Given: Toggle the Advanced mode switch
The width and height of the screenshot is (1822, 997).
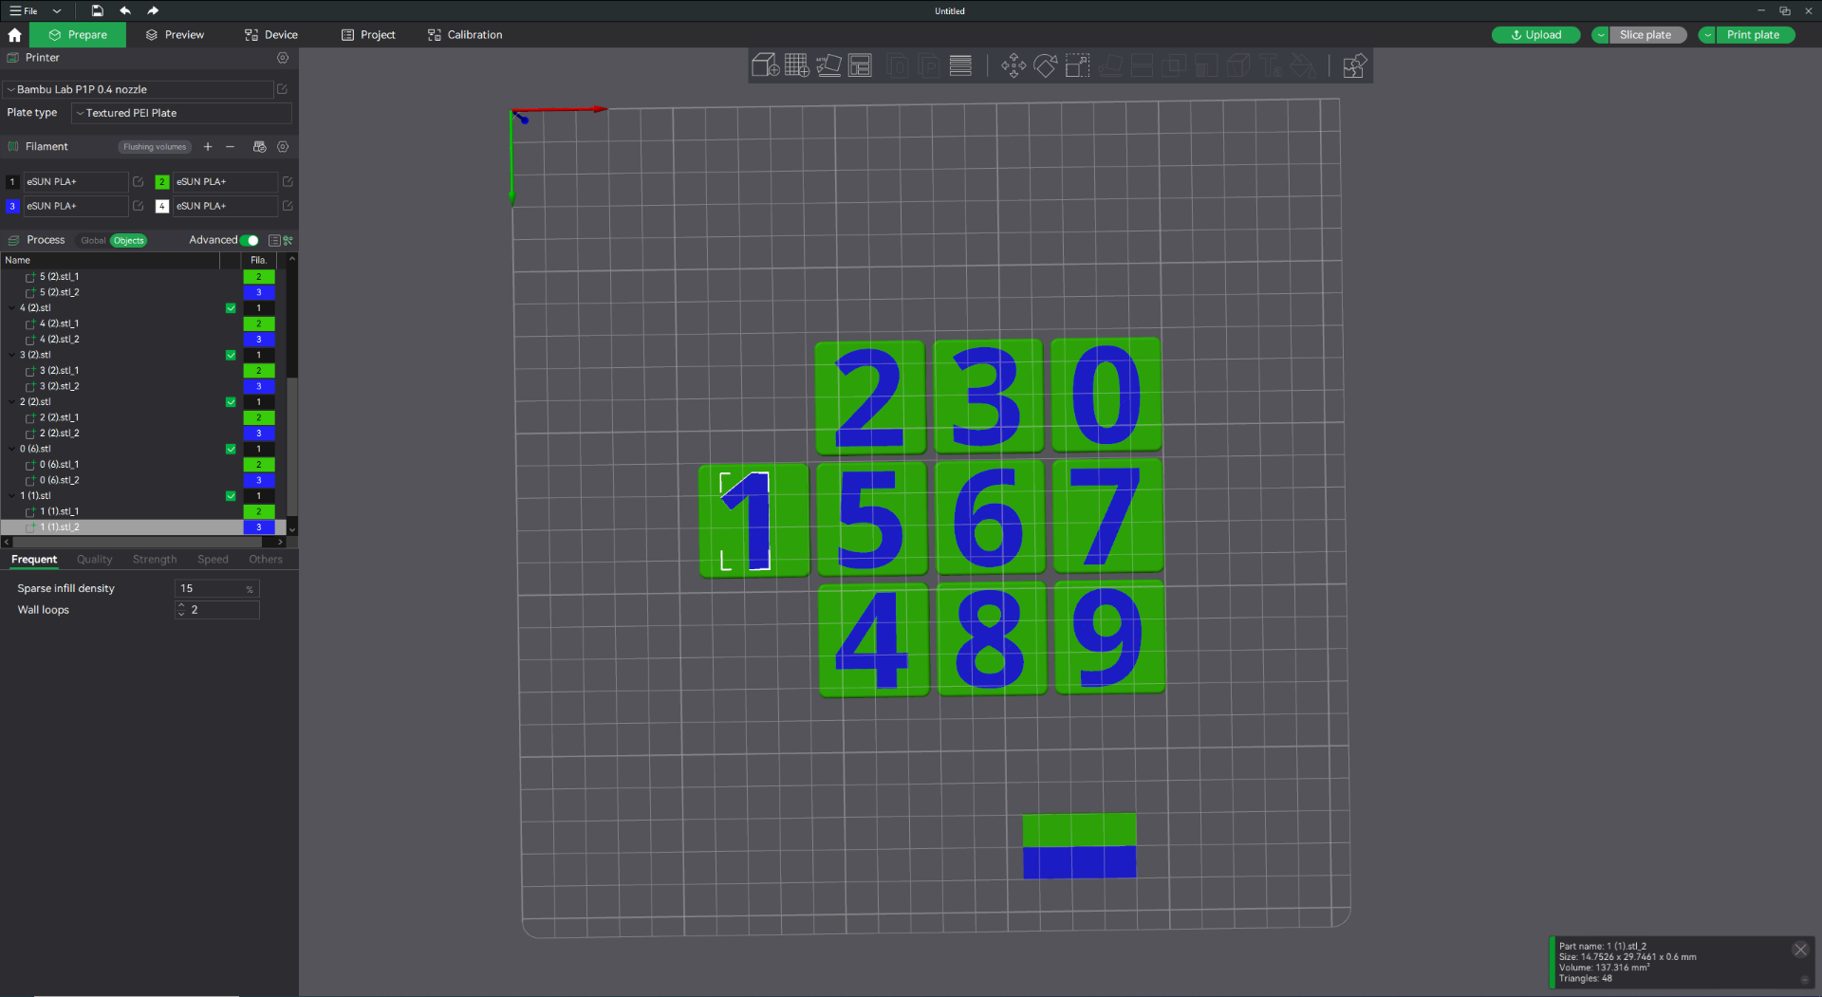Looking at the screenshot, I should [x=251, y=240].
